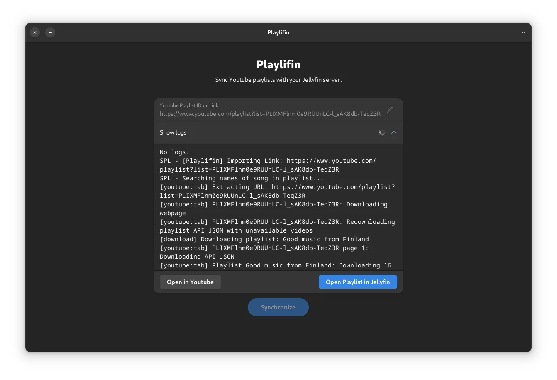
Task: Hit the Synchronize button
Action: click(x=278, y=307)
